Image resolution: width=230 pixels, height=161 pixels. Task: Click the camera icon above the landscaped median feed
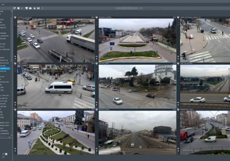(15, 110)
